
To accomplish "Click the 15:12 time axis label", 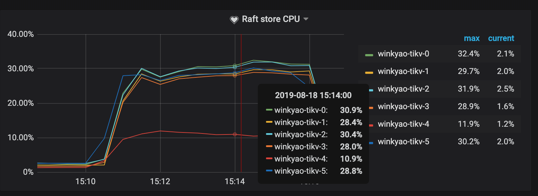I will 160,182.
